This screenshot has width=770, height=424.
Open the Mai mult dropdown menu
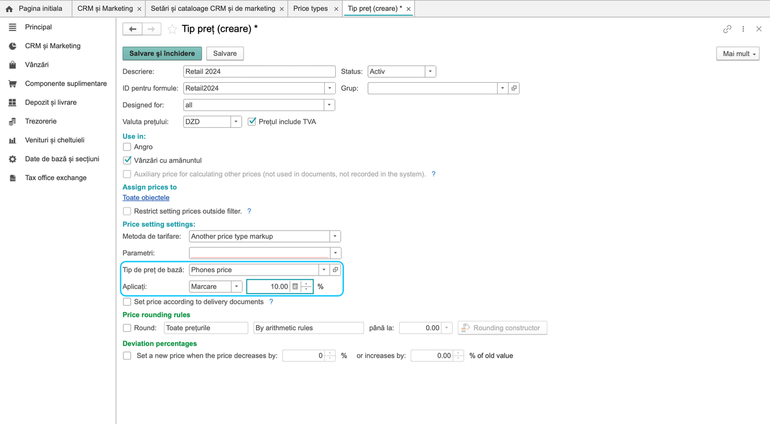click(x=738, y=54)
